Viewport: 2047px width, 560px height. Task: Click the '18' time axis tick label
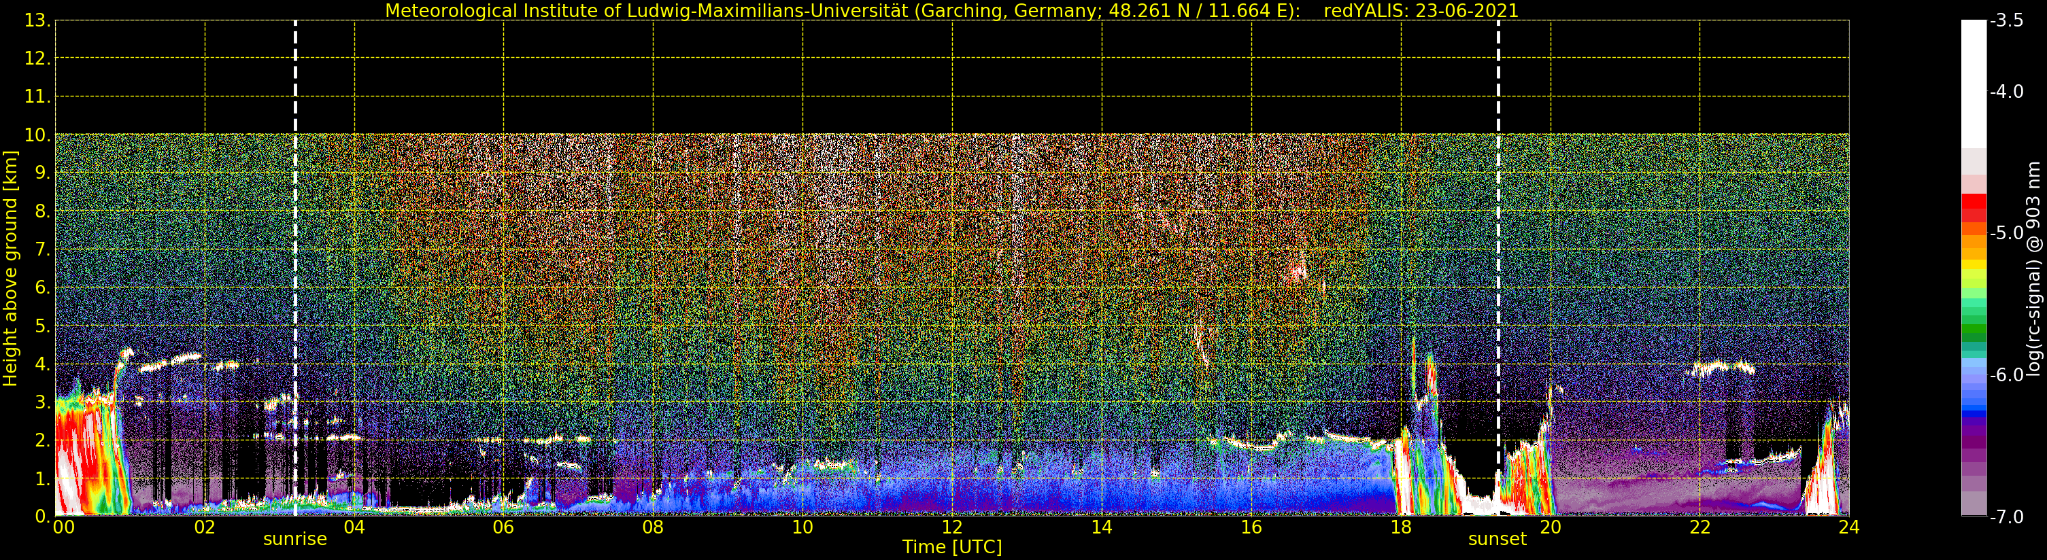click(1401, 527)
